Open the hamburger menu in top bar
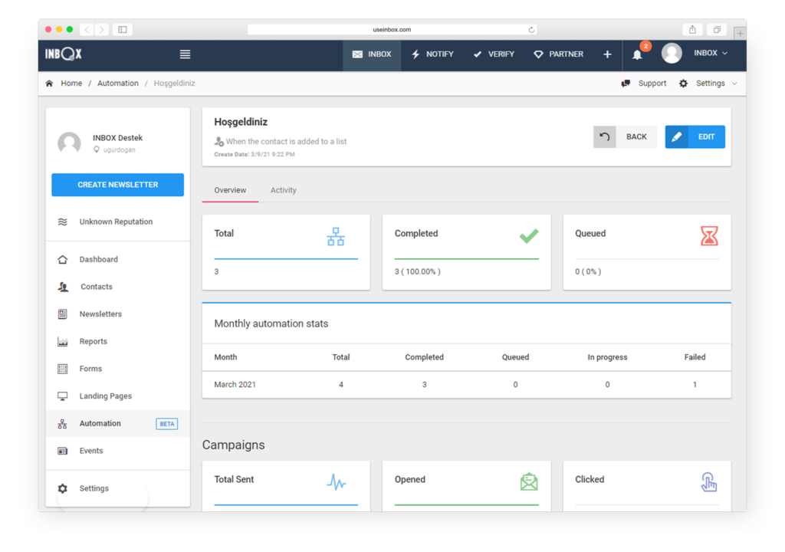 pos(185,54)
